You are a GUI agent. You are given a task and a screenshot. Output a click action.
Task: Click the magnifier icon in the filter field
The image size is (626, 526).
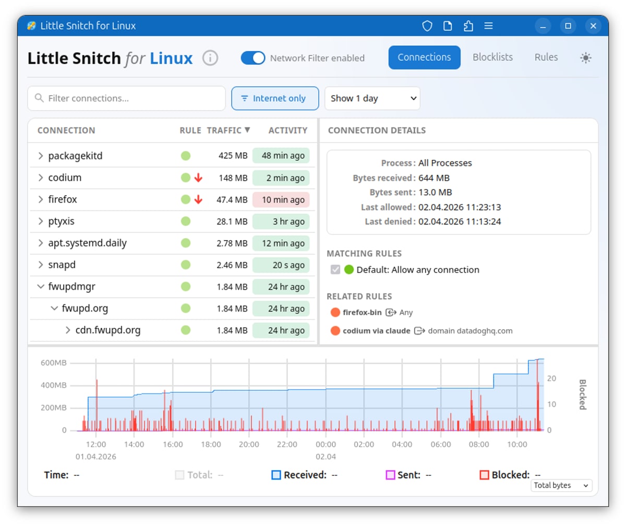pyautogui.click(x=39, y=98)
